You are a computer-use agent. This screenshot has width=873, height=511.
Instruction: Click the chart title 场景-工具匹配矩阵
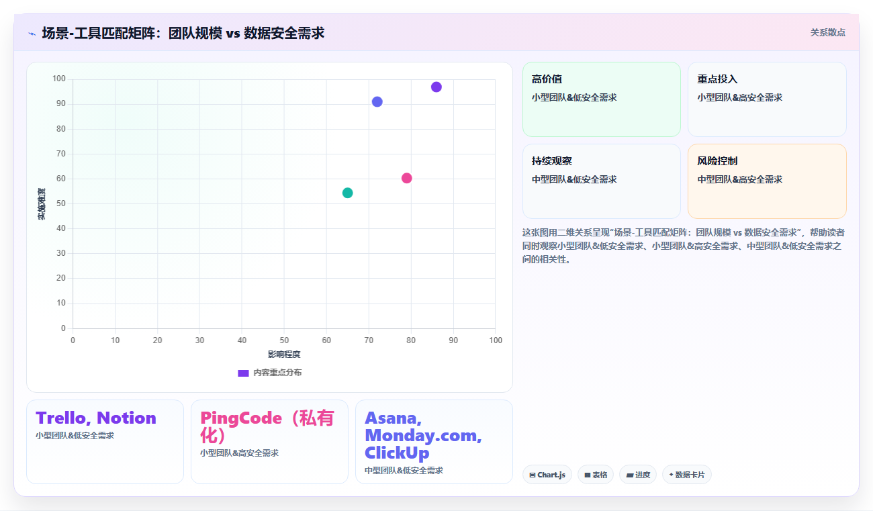pyautogui.click(x=183, y=33)
